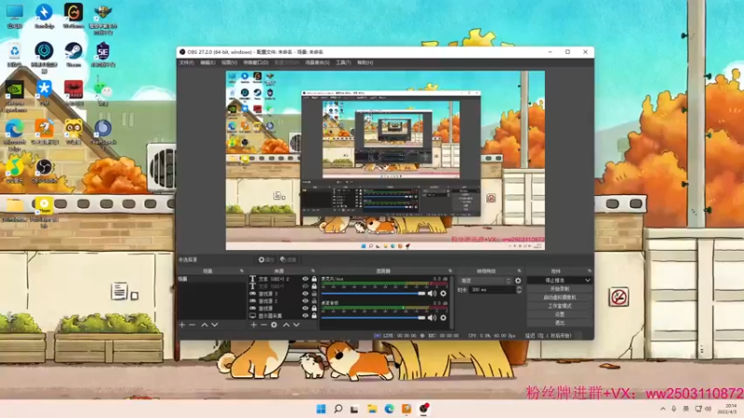Move the selected source down in Sources

coord(296,325)
